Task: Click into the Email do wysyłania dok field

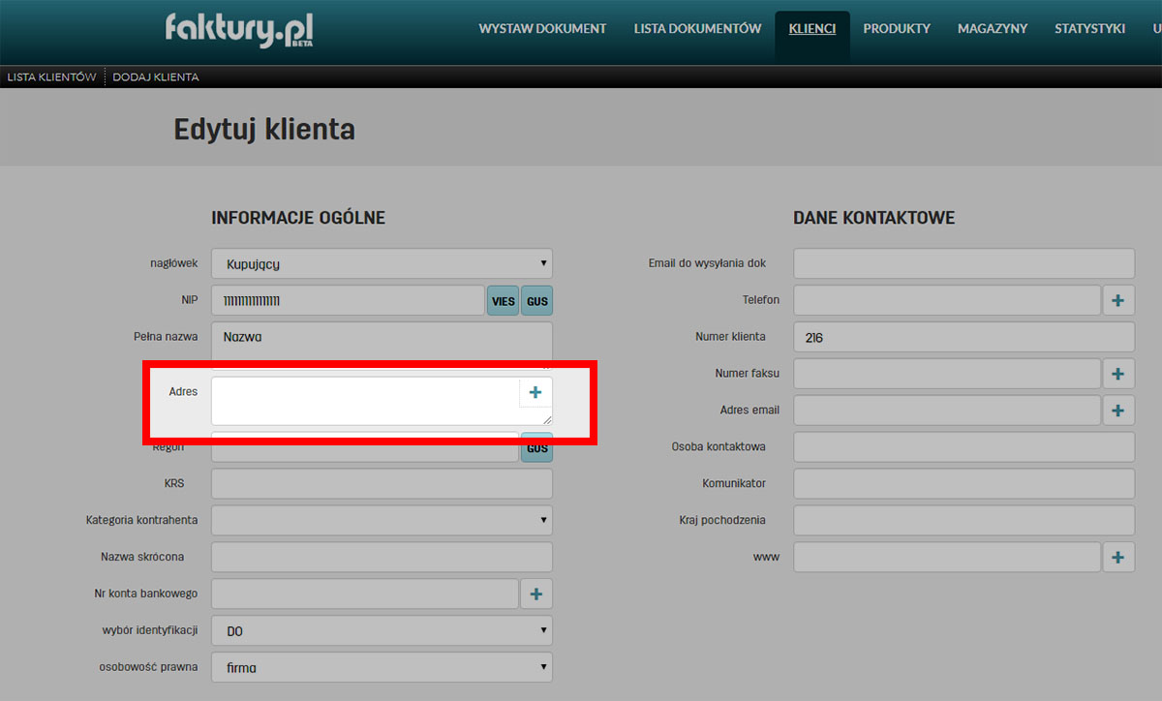Action: 963,263
